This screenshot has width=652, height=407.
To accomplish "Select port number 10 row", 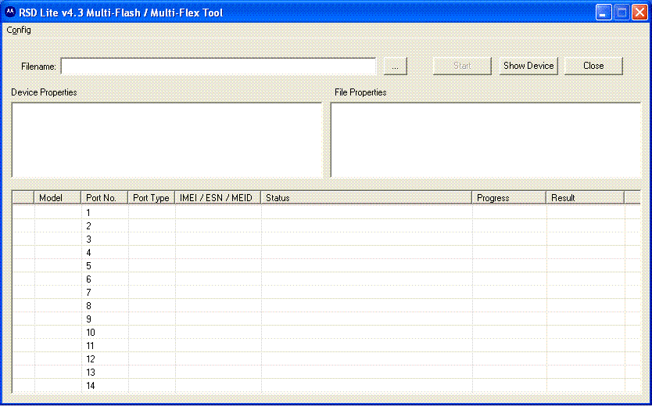I will tap(327, 333).
